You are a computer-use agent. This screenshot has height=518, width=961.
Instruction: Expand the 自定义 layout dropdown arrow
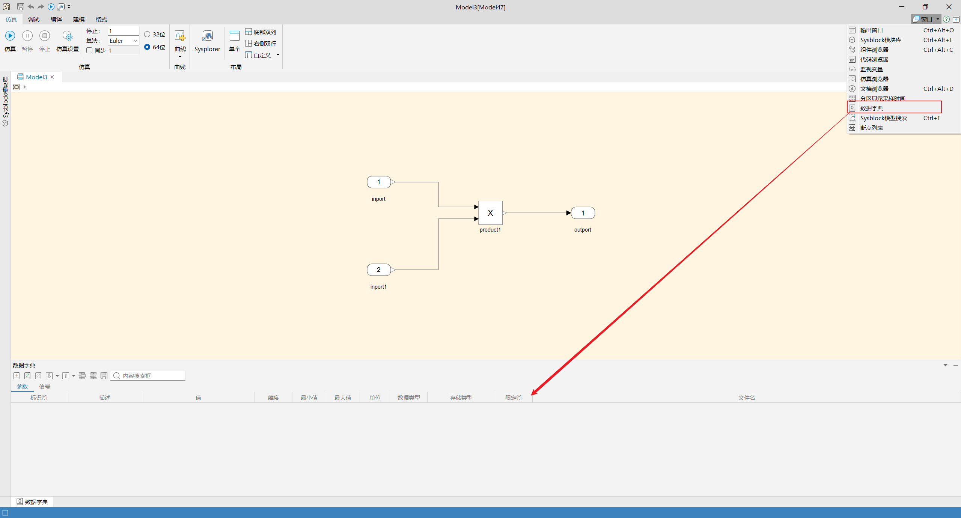pyautogui.click(x=278, y=55)
